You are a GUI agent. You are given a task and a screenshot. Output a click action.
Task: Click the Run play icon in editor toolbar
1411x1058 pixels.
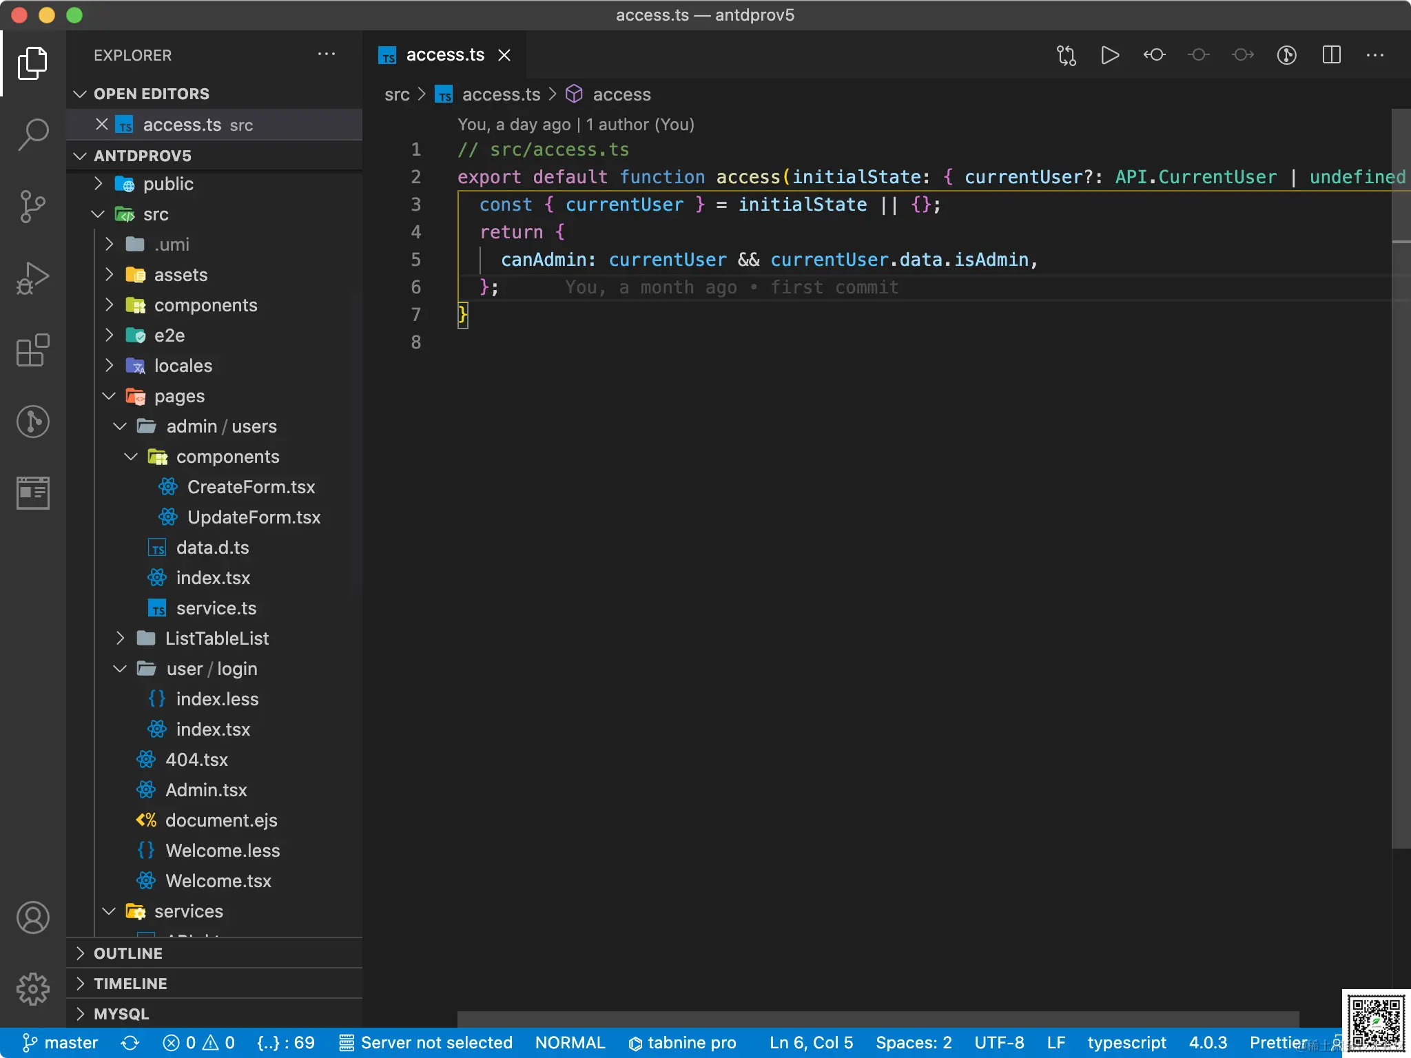(1110, 55)
